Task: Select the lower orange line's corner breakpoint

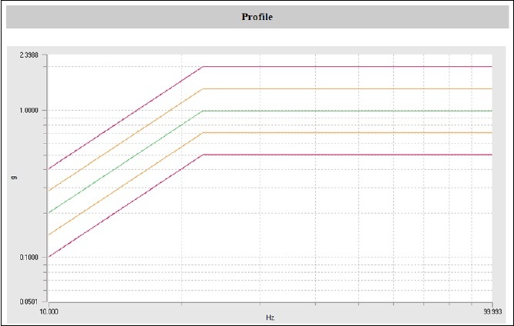Action: point(203,133)
